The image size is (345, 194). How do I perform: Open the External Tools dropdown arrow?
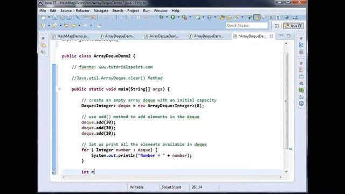coord(190,17)
